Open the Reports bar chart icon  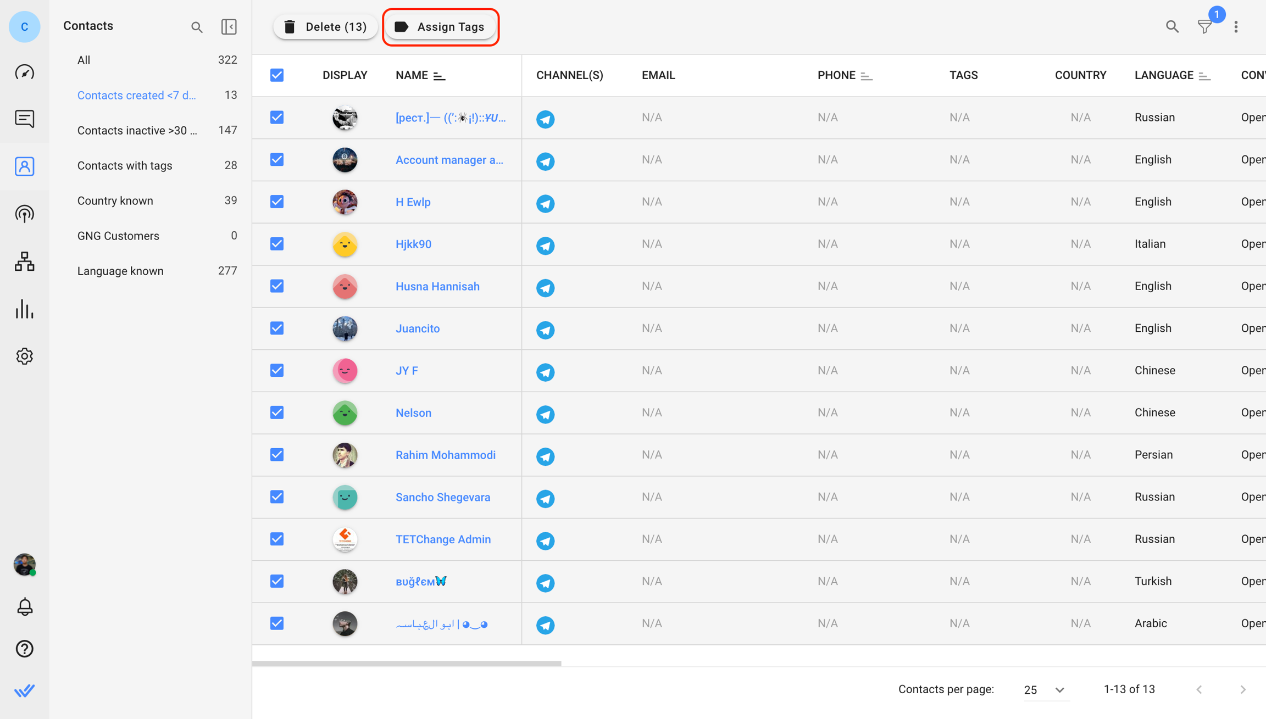24,309
